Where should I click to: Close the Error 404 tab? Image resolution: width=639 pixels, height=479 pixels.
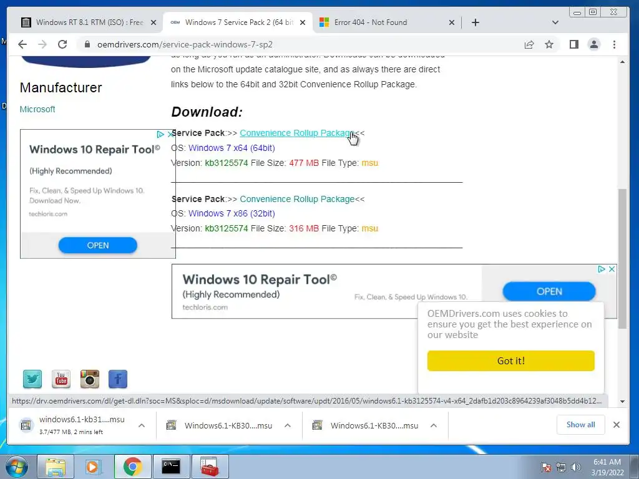pyautogui.click(x=452, y=22)
